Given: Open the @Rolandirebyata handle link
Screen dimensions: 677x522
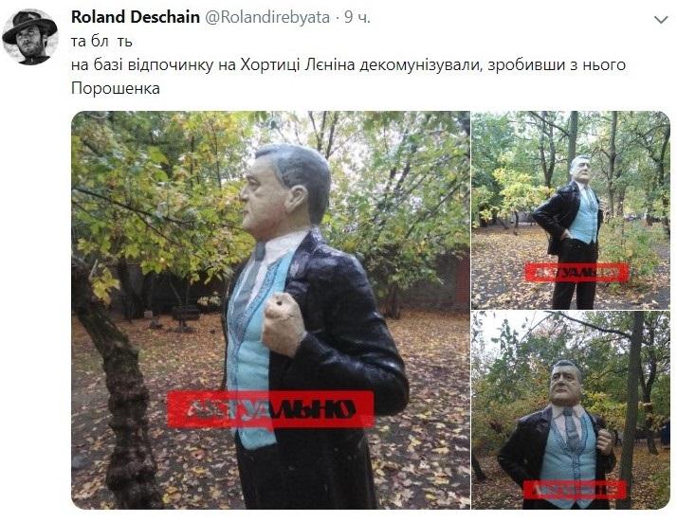Looking at the screenshot, I should 266,18.
